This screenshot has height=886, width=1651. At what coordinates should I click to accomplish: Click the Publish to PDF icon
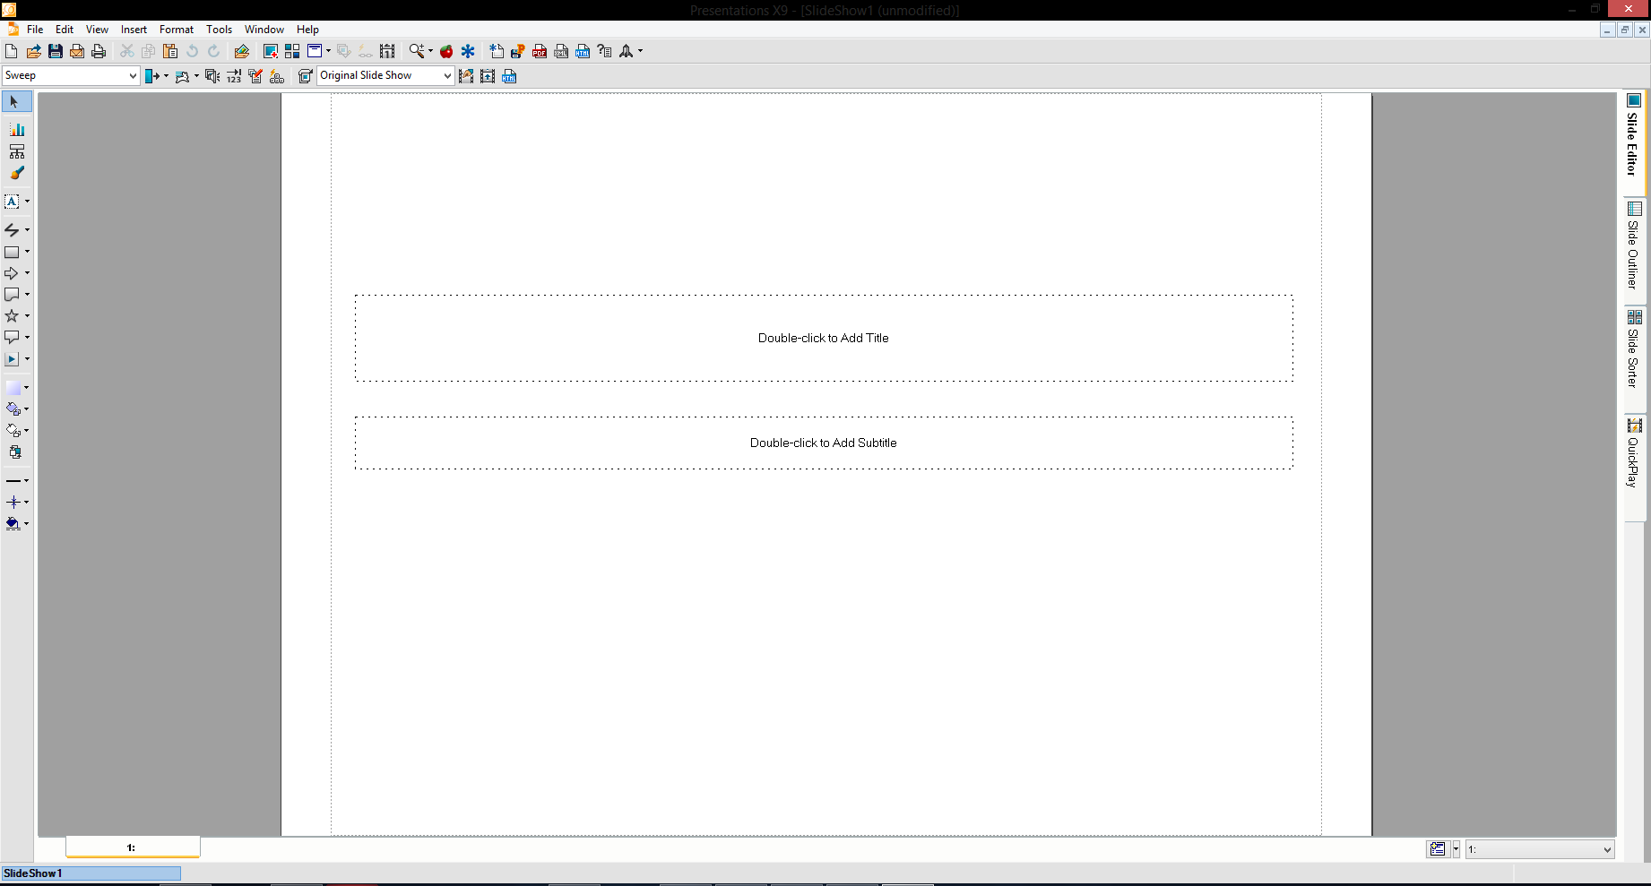coord(540,52)
